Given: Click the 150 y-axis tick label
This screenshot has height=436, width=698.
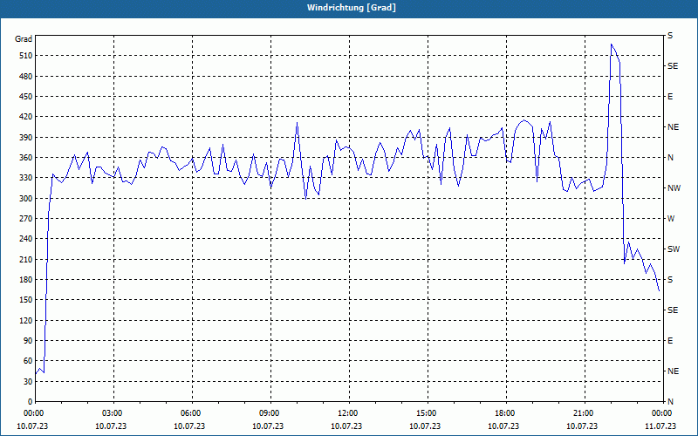Looking at the screenshot, I should coord(26,300).
